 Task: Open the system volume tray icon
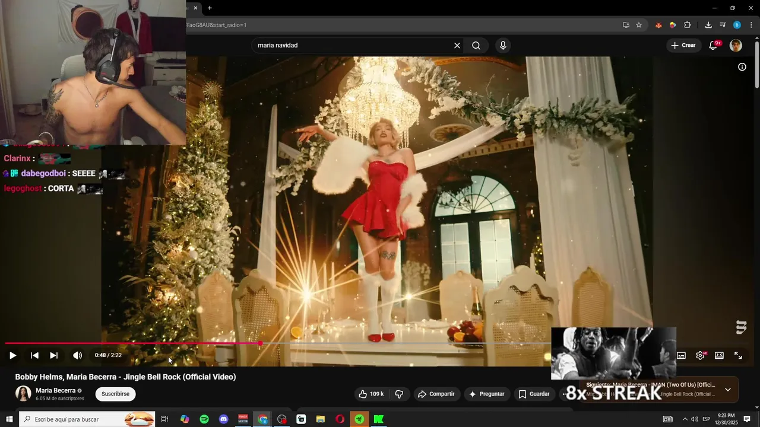[x=694, y=419]
